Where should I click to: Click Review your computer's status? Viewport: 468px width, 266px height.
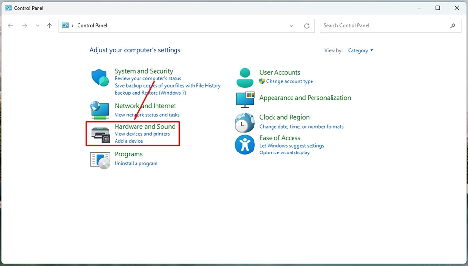click(148, 79)
